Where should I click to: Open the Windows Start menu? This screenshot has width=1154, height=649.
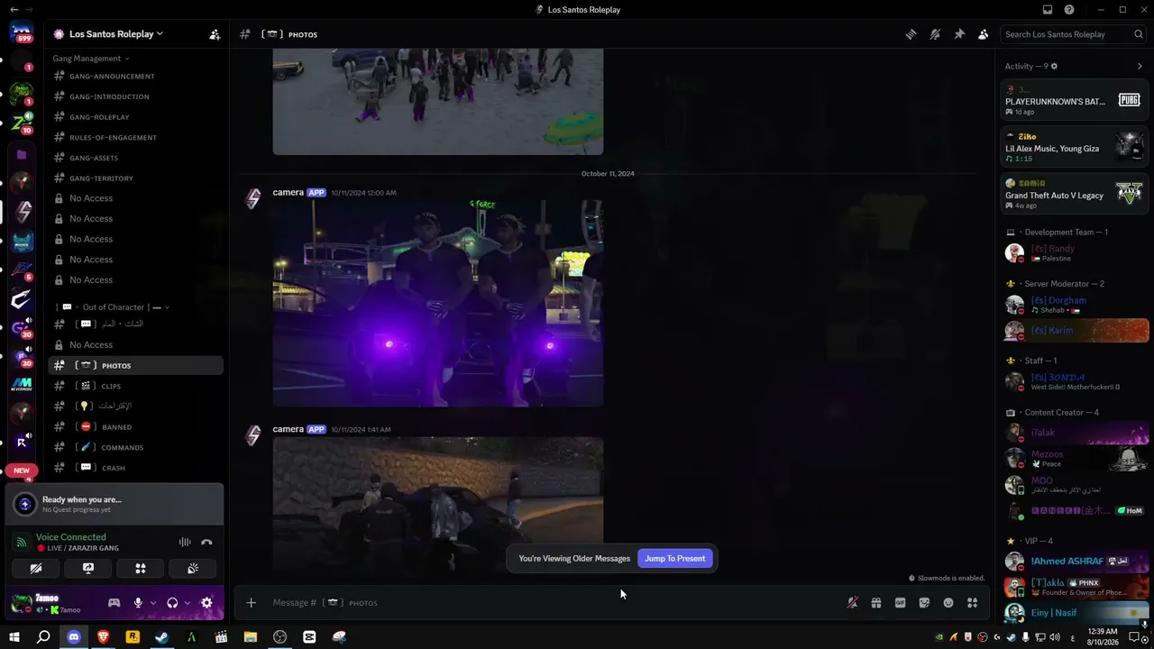tap(14, 637)
